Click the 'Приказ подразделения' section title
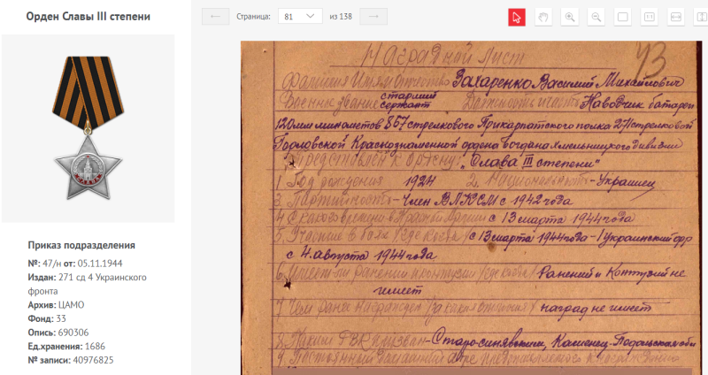 coord(81,245)
